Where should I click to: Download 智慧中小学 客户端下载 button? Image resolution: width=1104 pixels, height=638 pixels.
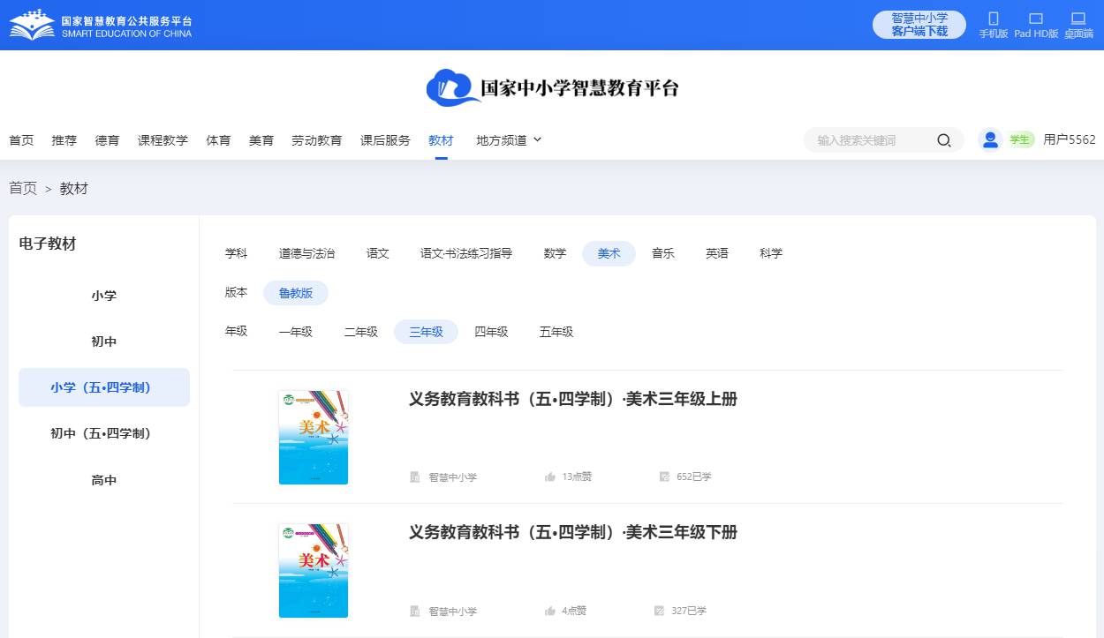[x=919, y=25]
